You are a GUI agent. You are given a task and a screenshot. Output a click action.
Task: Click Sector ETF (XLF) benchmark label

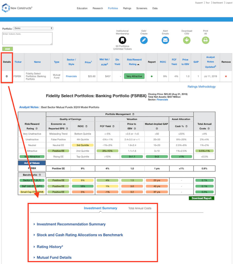point(32,180)
